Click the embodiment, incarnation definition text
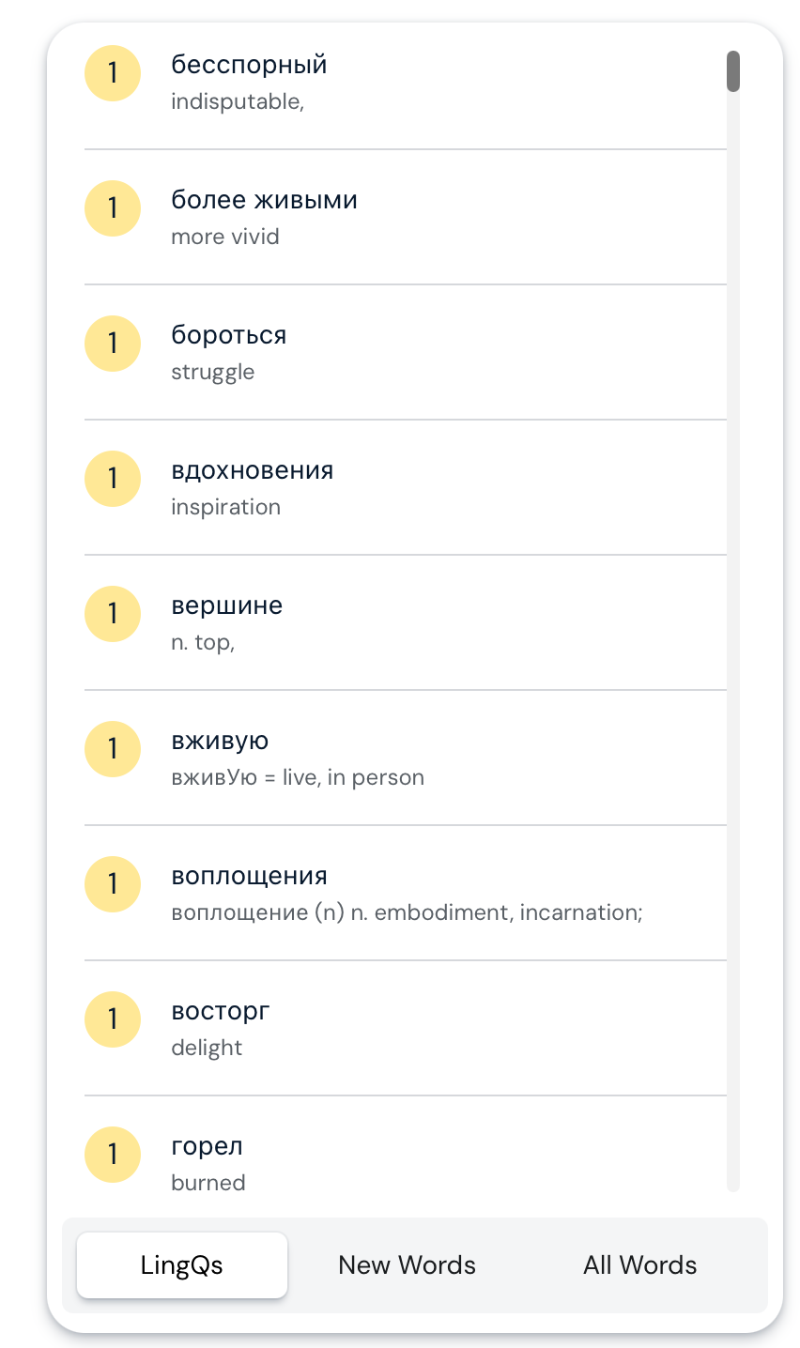800x1348 pixels. (407, 912)
